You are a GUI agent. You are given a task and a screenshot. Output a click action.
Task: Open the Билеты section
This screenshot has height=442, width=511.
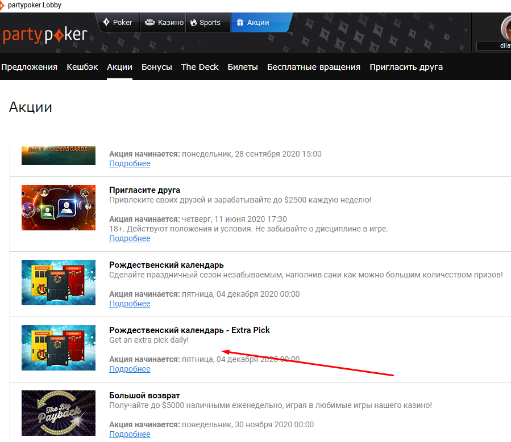[243, 67]
